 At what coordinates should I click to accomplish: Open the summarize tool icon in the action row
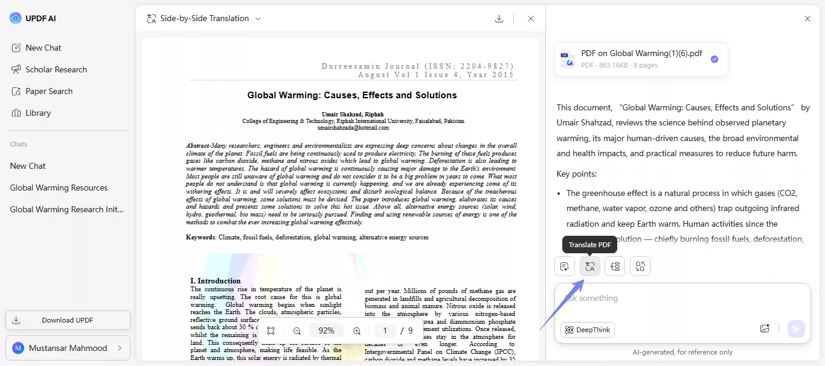(x=564, y=266)
